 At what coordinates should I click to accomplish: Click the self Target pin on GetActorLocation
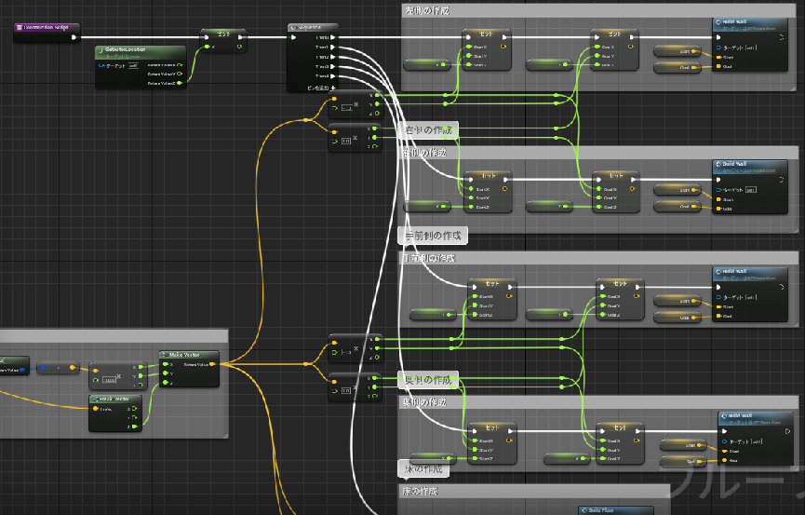[101, 66]
